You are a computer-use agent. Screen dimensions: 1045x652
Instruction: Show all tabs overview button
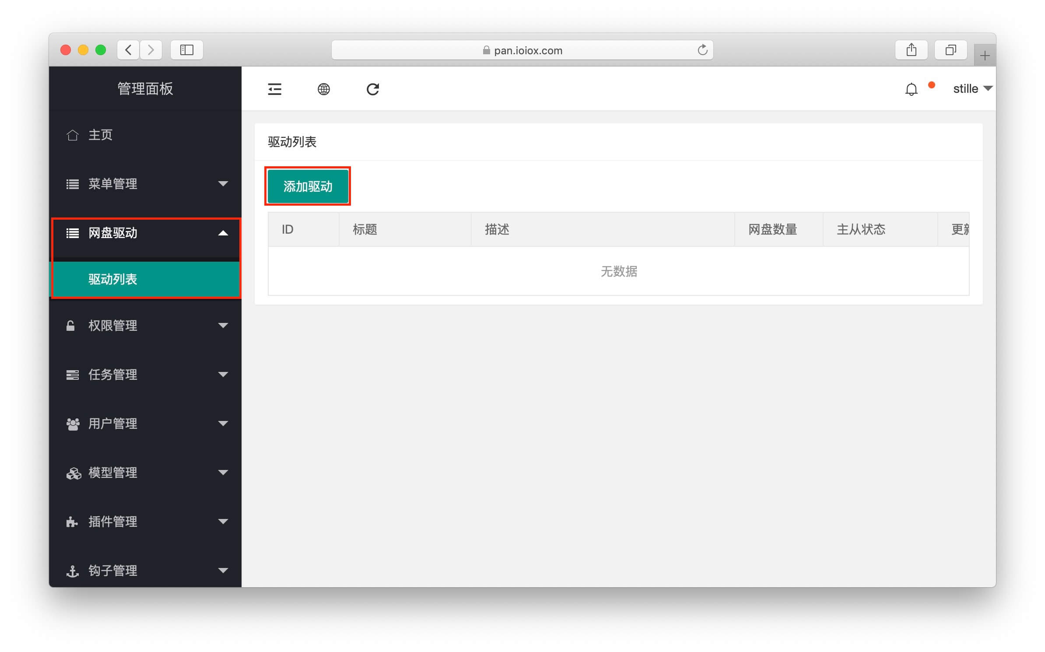pos(950,50)
